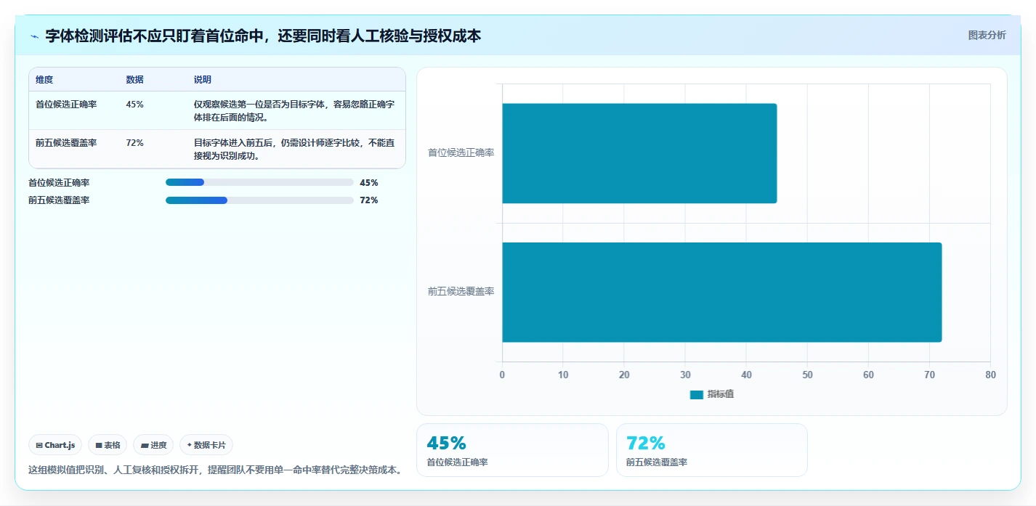This screenshot has height=506, width=1036.
Task: Click the 45% table cell
Action: 134,104
